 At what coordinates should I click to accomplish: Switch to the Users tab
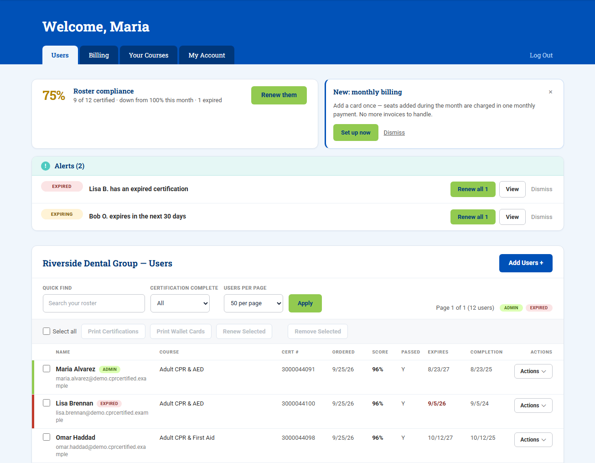[x=60, y=55]
